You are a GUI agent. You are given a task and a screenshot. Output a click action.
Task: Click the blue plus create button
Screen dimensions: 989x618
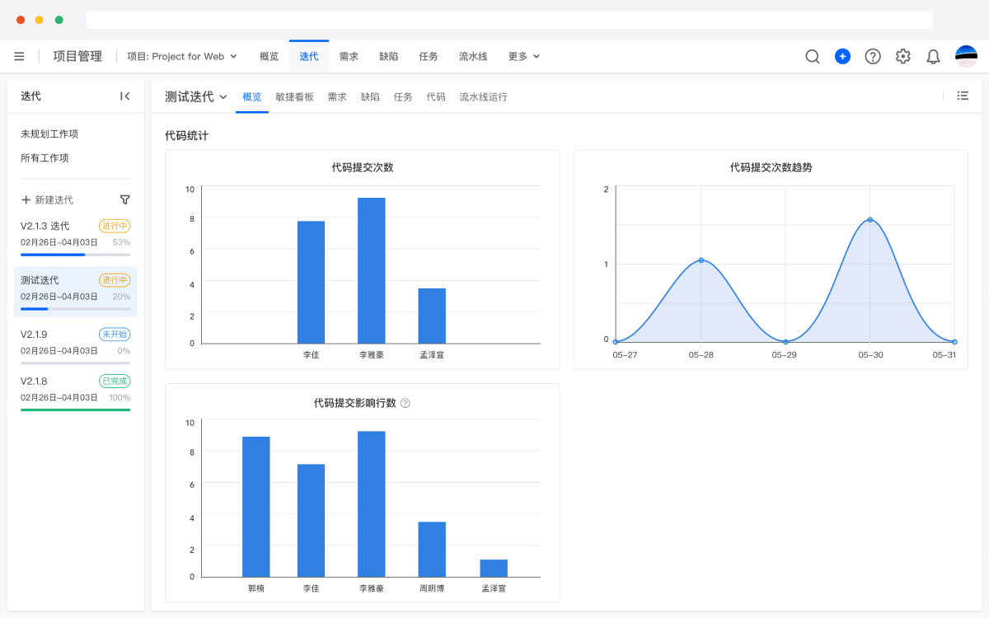point(842,56)
